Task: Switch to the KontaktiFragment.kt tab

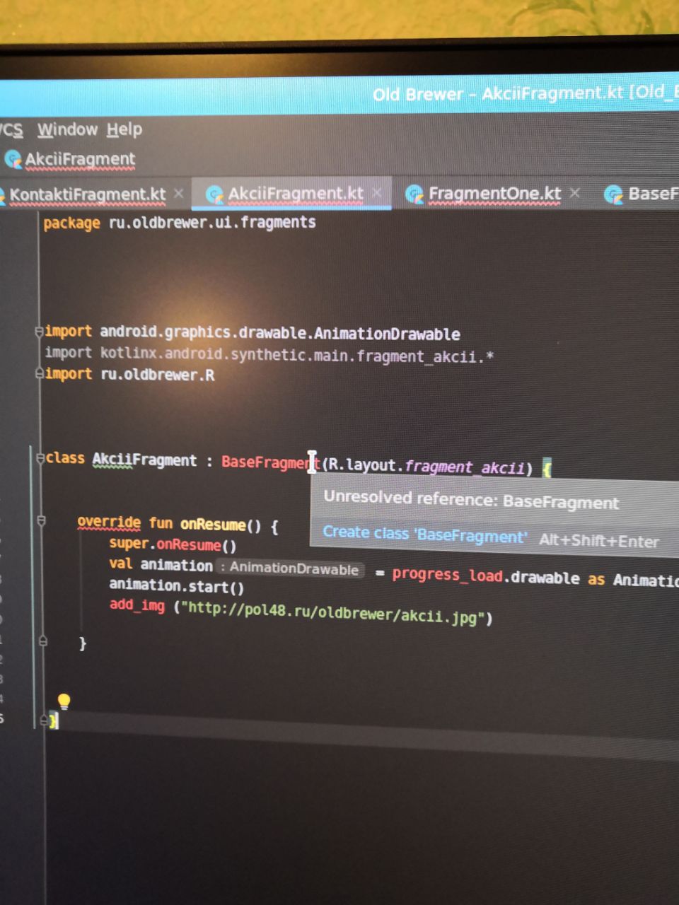Action: pyautogui.click(x=87, y=194)
